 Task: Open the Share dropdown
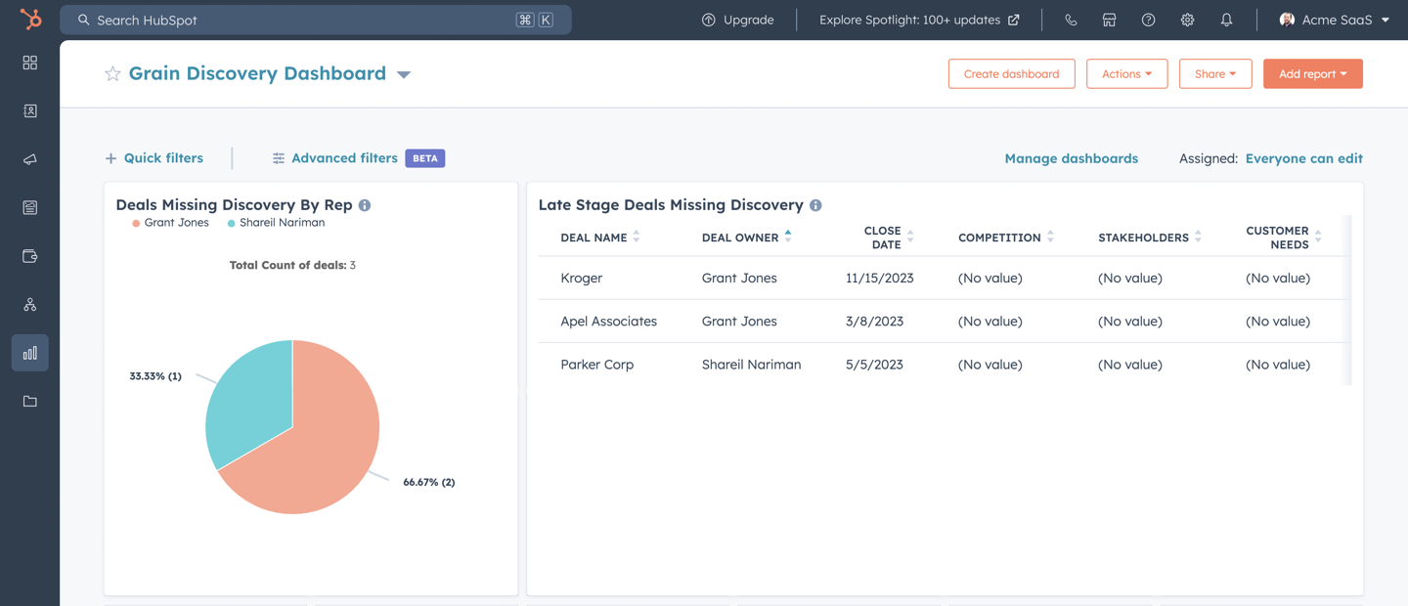(x=1215, y=73)
